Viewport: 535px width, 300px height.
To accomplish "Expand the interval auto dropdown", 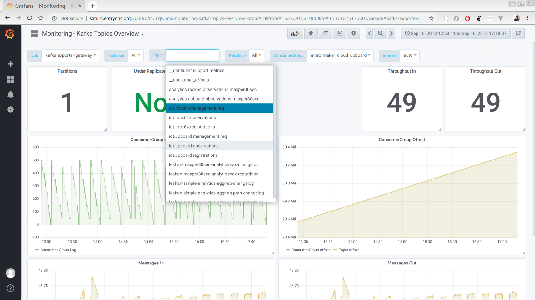I will [x=410, y=55].
